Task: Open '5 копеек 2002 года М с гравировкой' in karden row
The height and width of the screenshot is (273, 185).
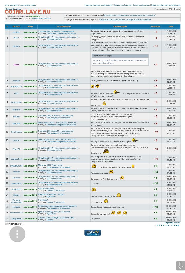Action: (56, 116)
